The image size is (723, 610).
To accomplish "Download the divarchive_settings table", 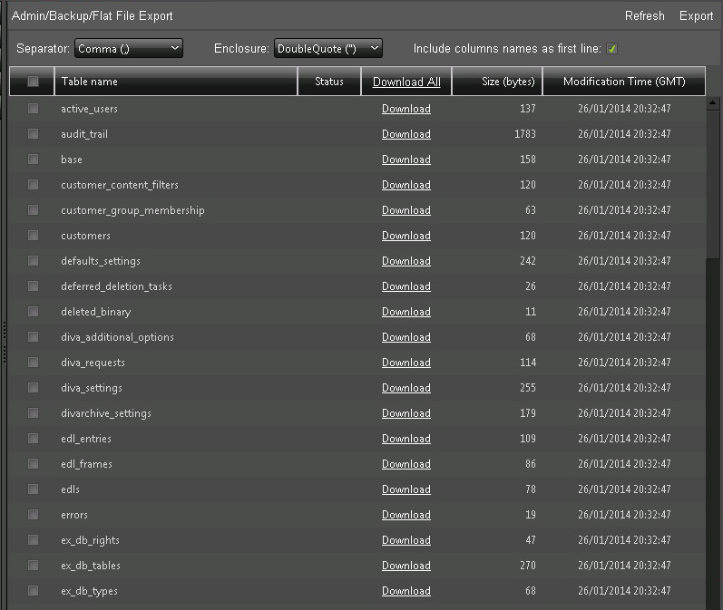I will [x=406, y=412].
